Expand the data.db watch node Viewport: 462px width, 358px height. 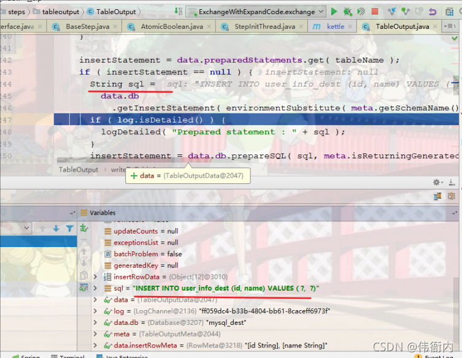95,322
